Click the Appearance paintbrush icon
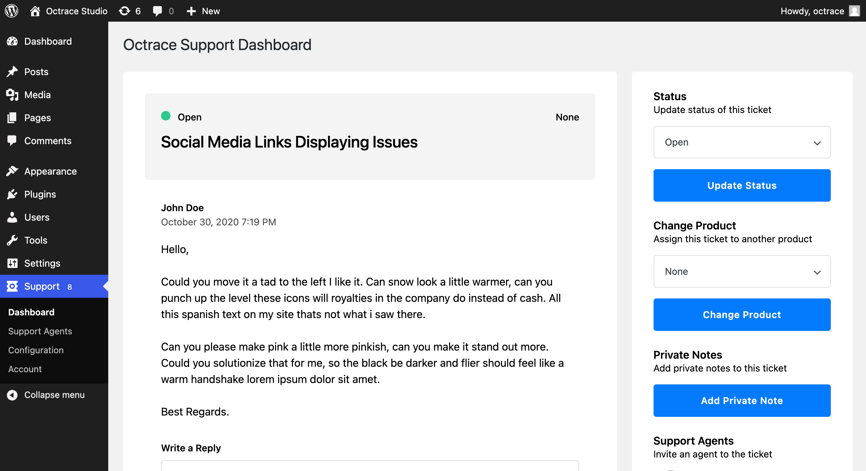 (x=12, y=171)
